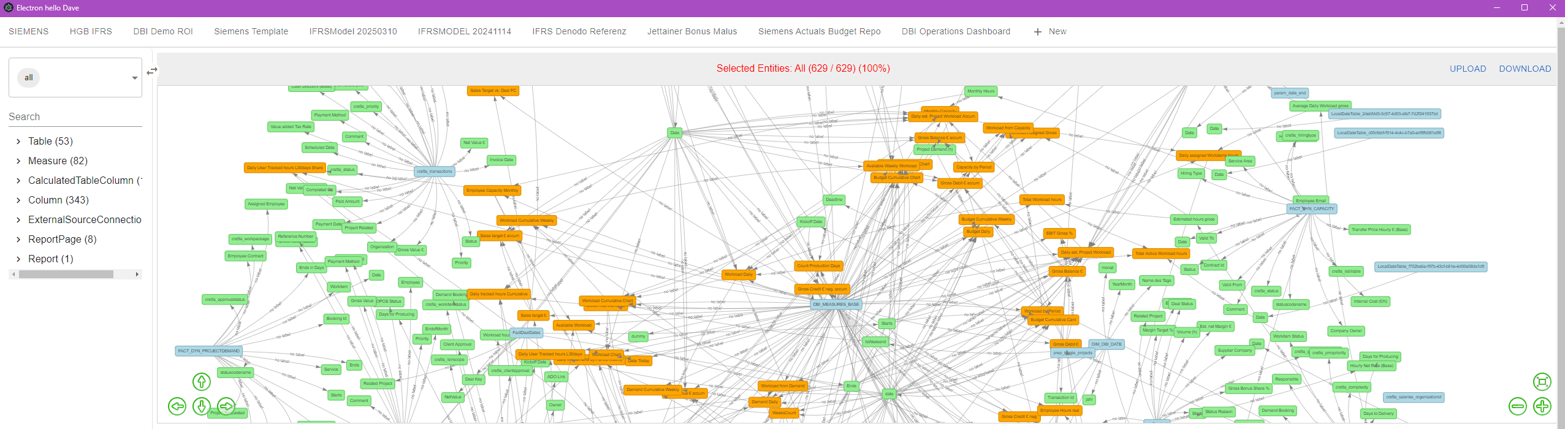This screenshot has width=1565, height=429.
Task: Open the 'all' entity filter dropdown arrow
Action: click(x=135, y=78)
